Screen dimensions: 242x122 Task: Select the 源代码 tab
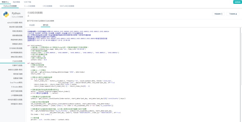pyautogui.click(x=46, y=25)
